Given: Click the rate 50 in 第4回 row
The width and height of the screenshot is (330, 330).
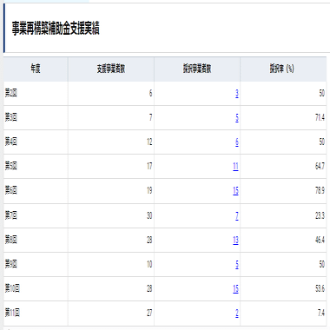Looking at the screenshot, I should click(x=322, y=142).
